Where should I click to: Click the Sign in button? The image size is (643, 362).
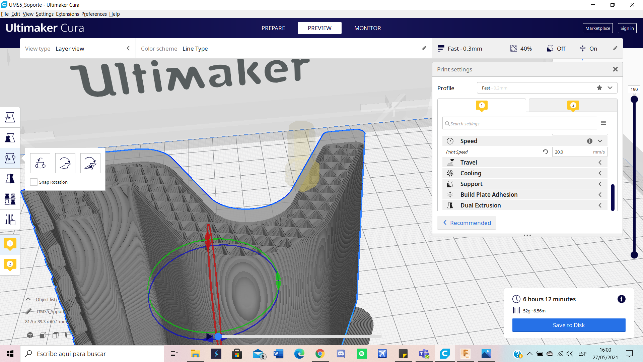[627, 28]
